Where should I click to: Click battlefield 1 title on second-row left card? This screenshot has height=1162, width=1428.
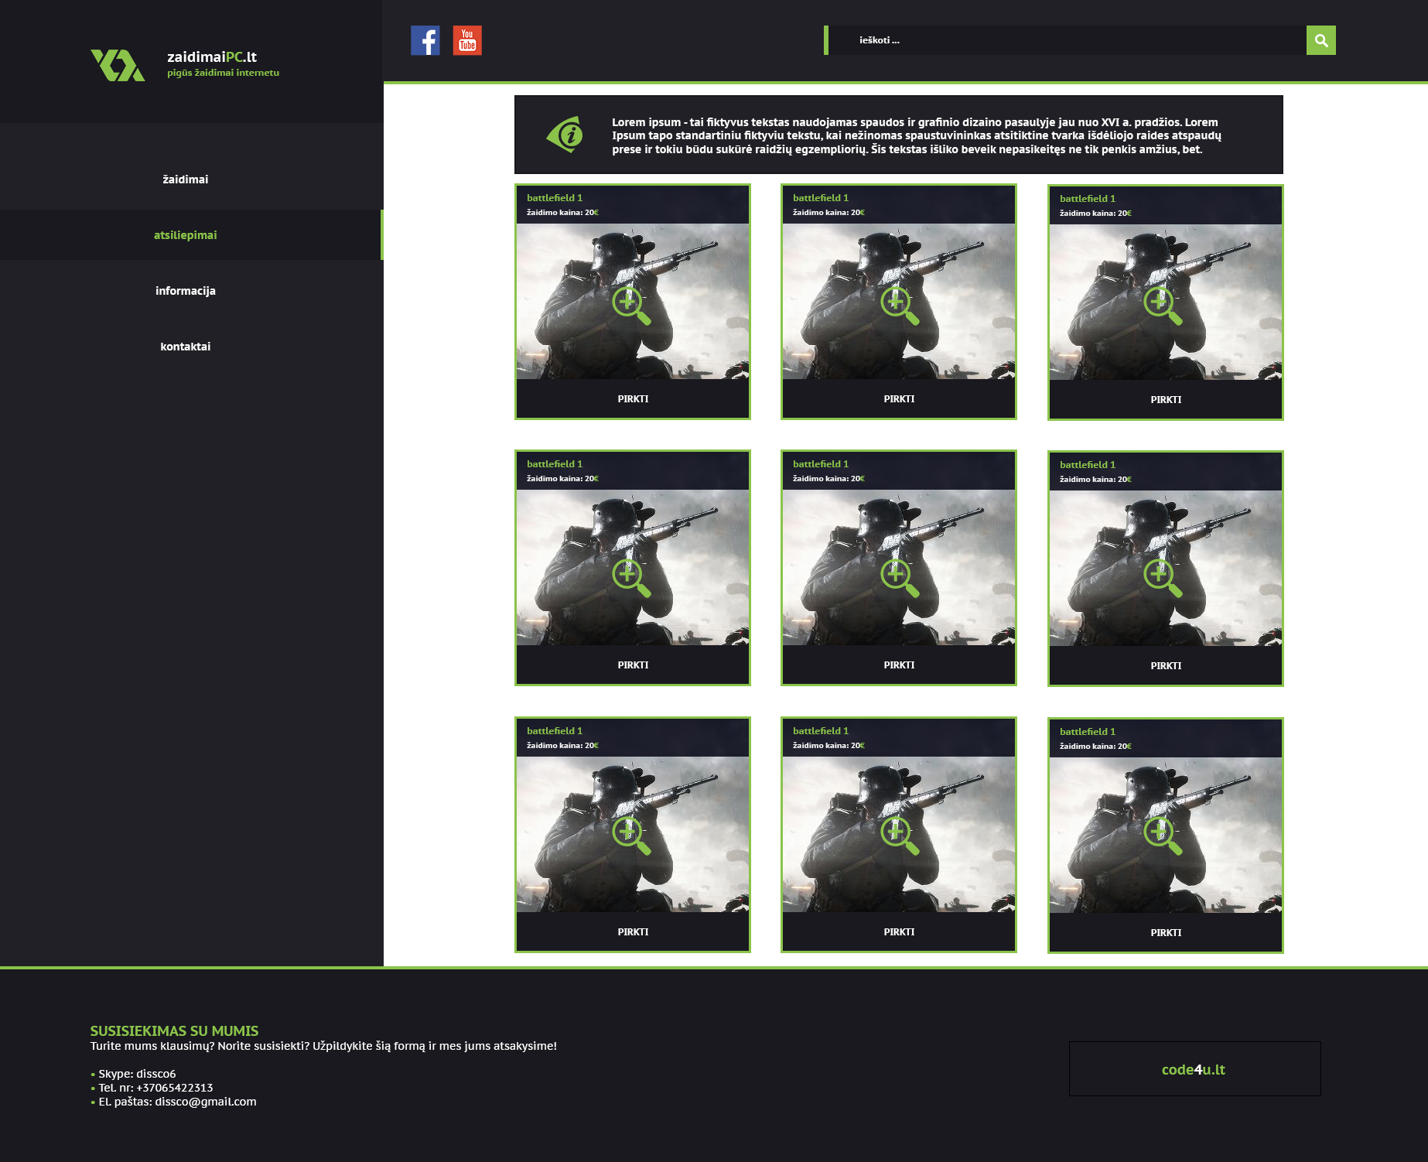pos(555,464)
